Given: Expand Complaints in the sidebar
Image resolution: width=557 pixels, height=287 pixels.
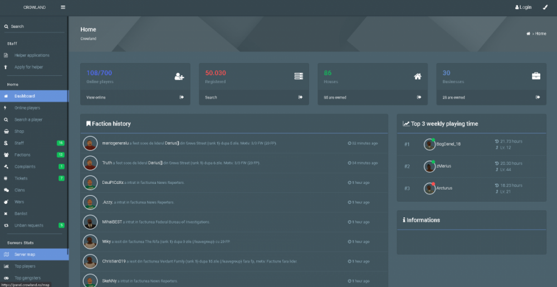Looking at the screenshot, I should point(33,167).
